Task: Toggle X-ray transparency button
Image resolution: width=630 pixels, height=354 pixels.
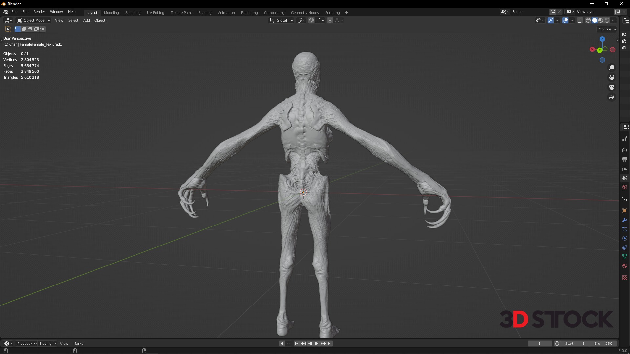Action: (x=580, y=20)
